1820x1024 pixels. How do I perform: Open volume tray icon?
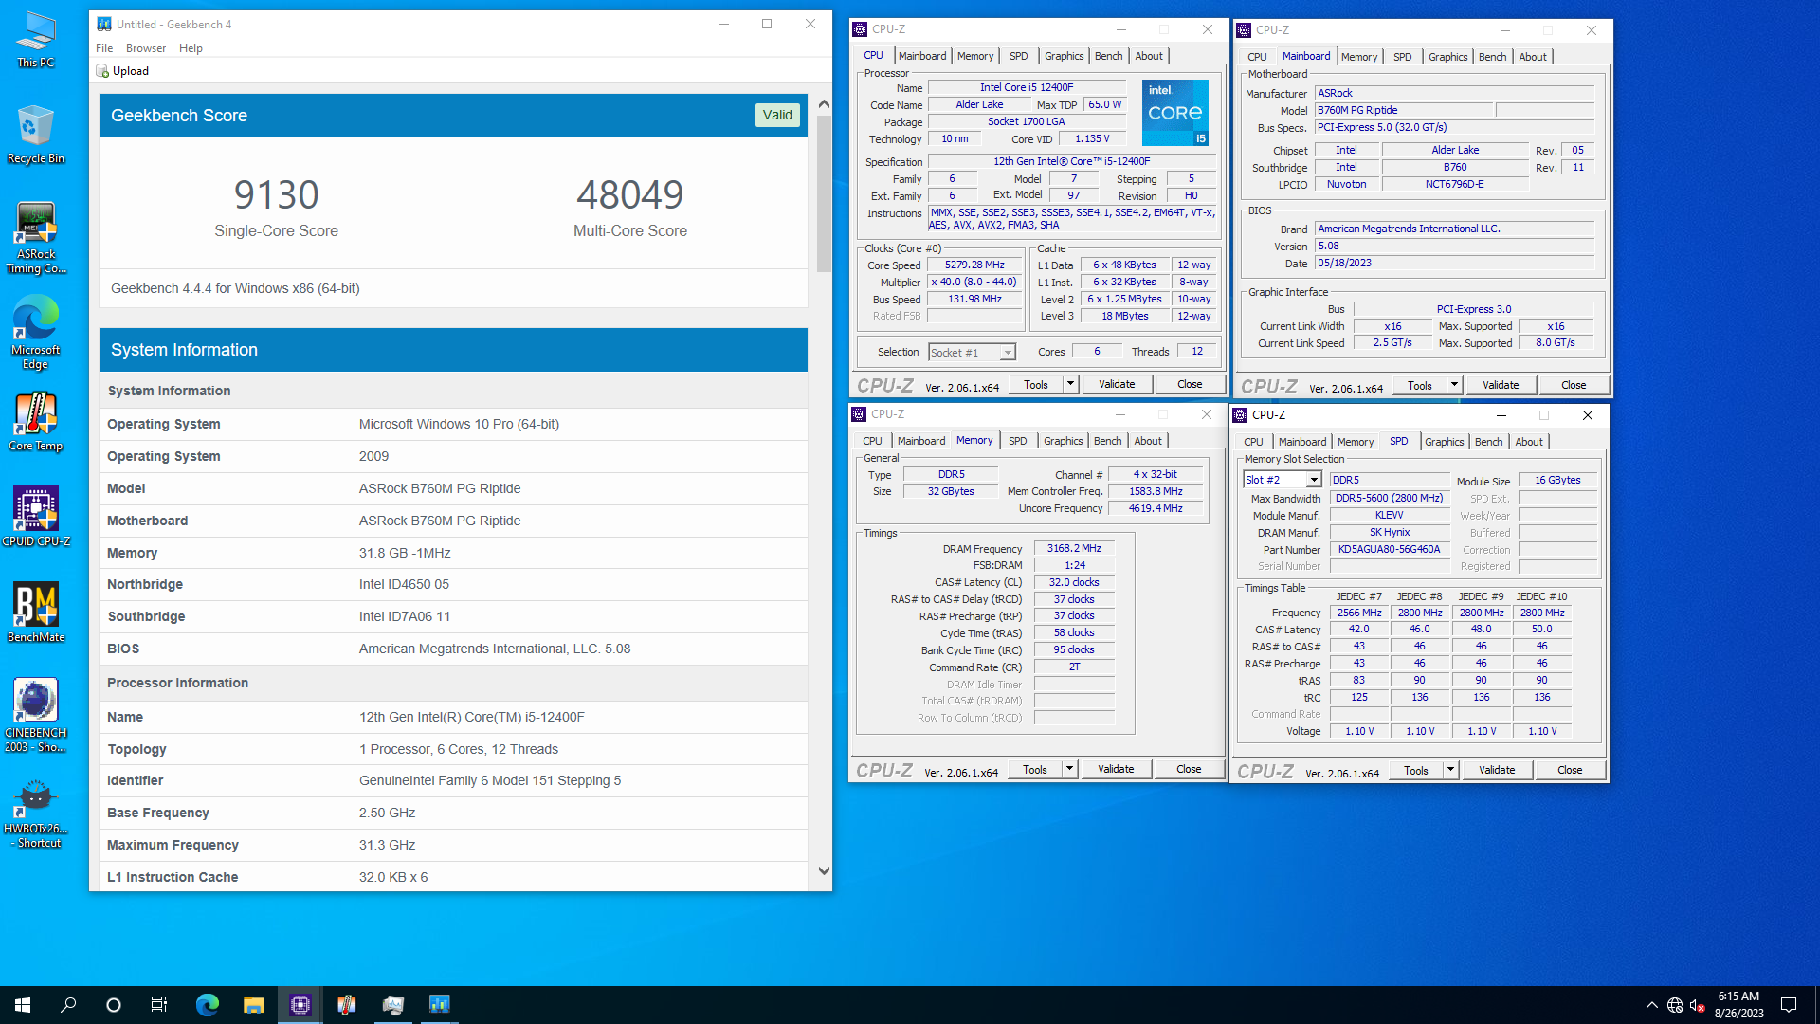pos(1698,1005)
